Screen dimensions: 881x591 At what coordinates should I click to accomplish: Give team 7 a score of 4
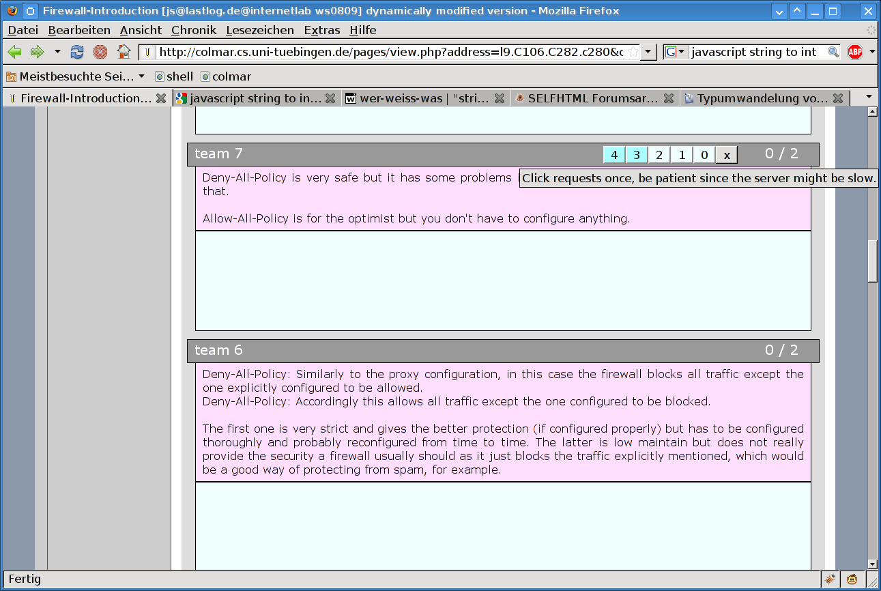point(614,155)
